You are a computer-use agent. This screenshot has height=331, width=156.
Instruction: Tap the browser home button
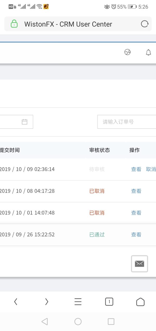tap(140, 302)
